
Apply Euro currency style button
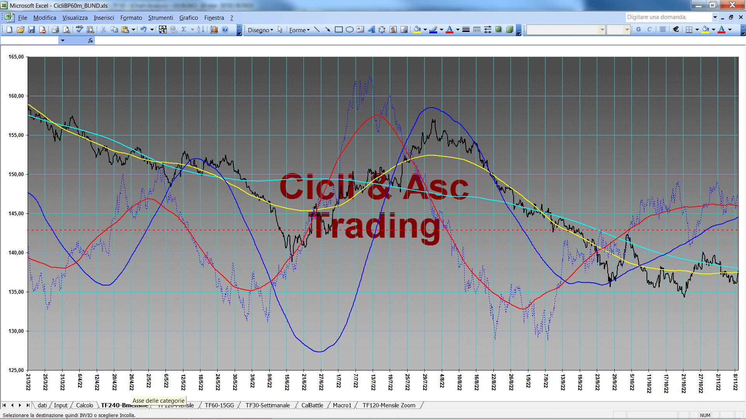click(676, 29)
